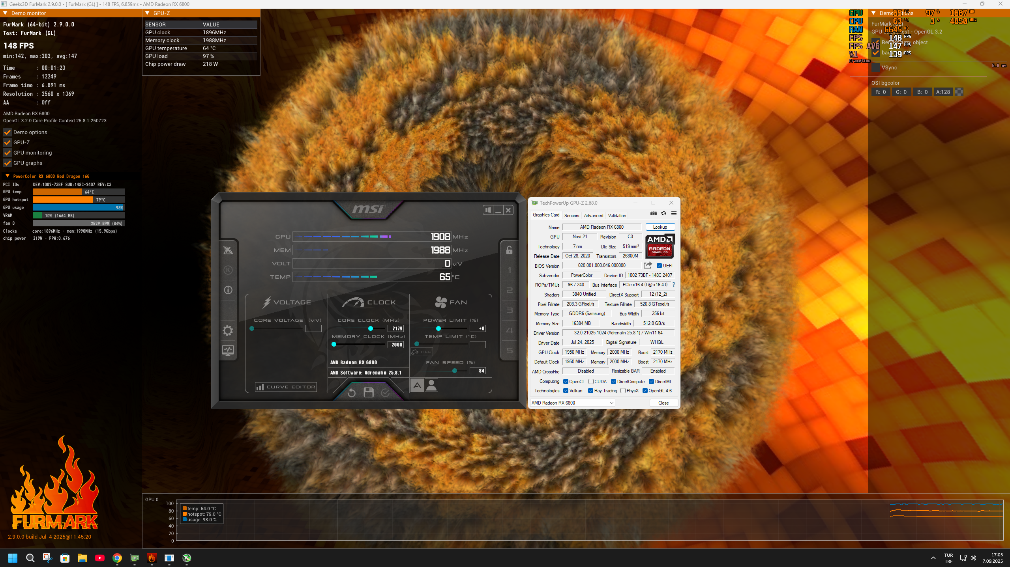Viewport: 1010px width, 567px height.
Task: Open the GPU-Z hamburger menu
Action: (x=674, y=213)
